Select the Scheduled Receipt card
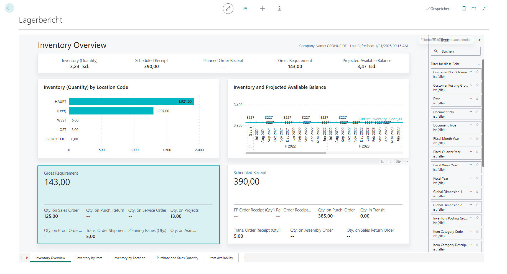Image resolution: width=507 pixels, height=274 pixels. pyautogui.click(x=318, y=204)
